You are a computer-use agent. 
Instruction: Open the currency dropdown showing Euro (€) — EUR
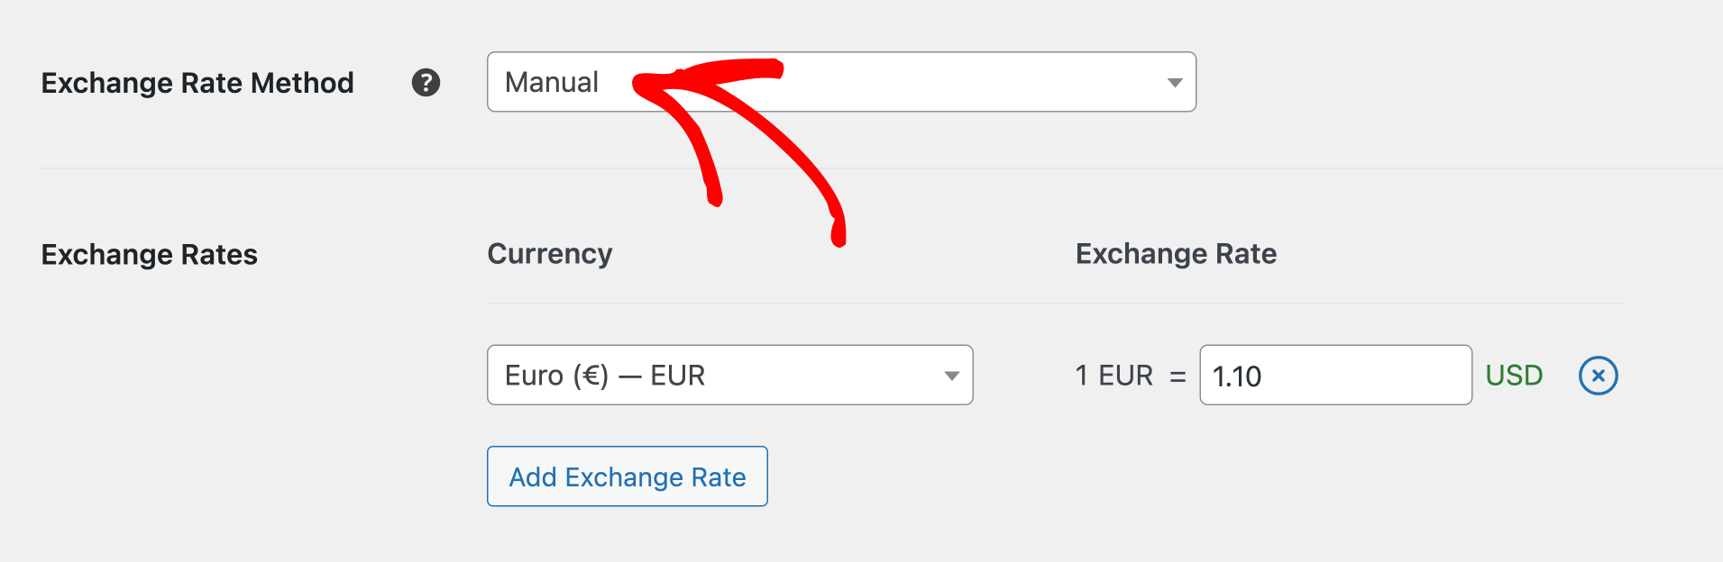[x=729, y=376]
